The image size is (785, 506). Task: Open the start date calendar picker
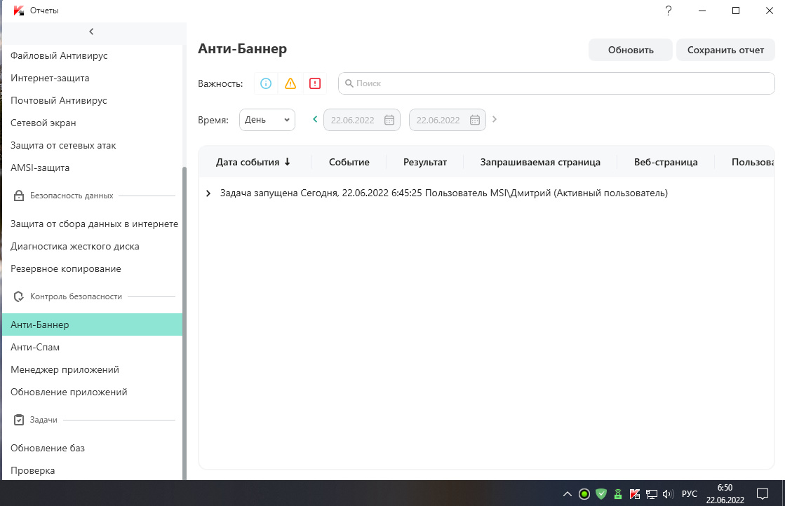pyautogui.click(x=389, y=120)
